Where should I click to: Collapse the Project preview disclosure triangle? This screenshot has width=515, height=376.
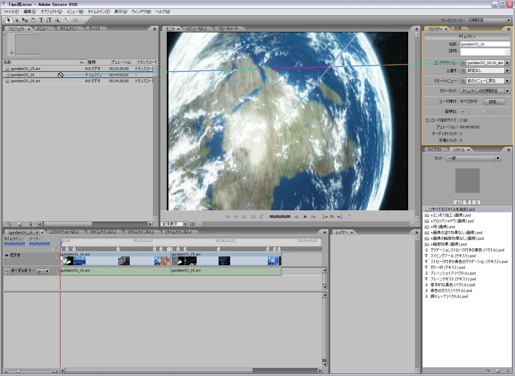pyautogui.click(x=5, y=34)
